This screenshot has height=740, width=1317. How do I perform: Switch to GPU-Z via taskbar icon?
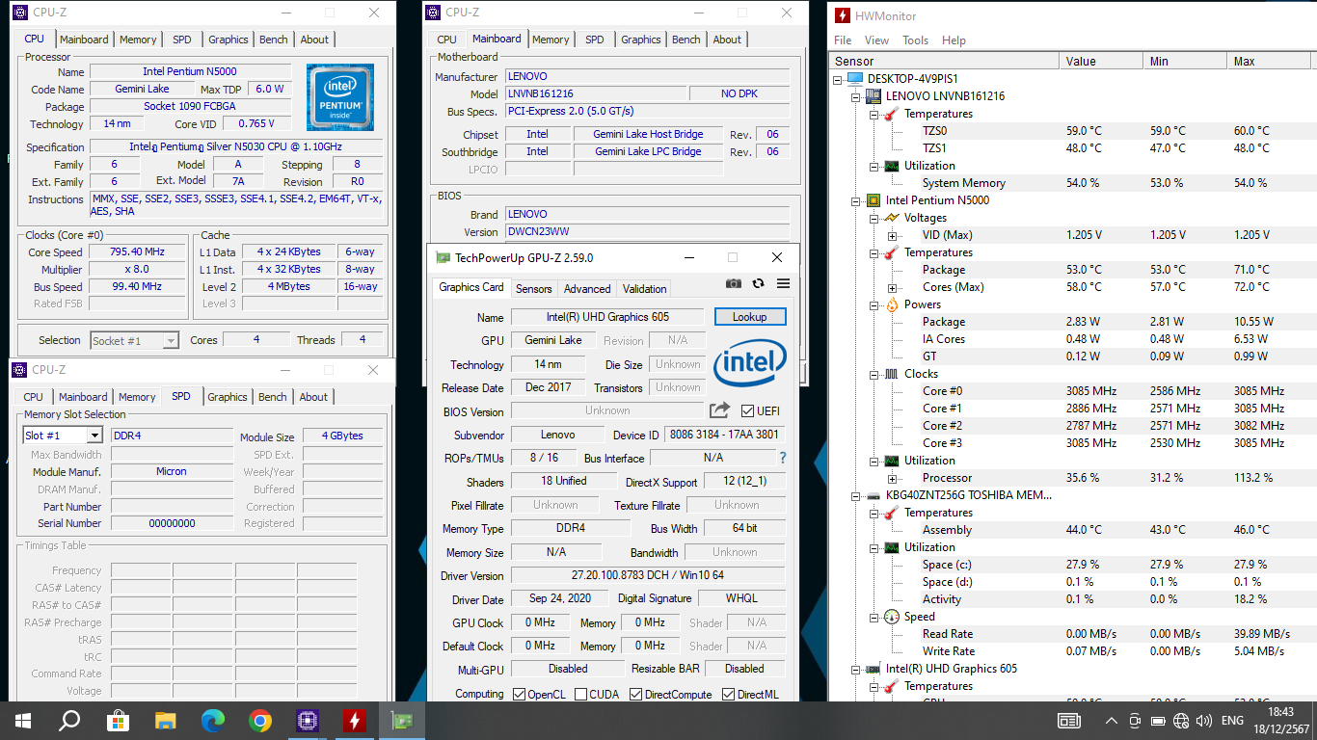click(x=401, y=721)
